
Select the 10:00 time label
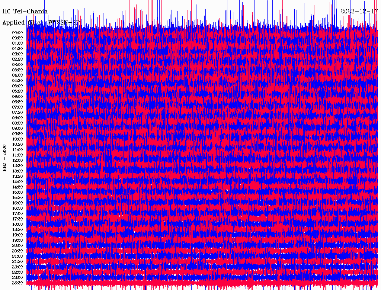tap(17, 139)
